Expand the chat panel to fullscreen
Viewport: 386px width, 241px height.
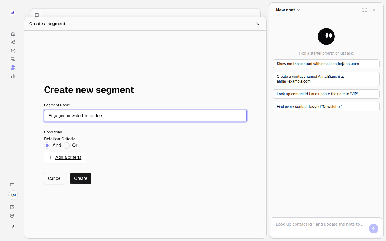[x=365, y=10]
